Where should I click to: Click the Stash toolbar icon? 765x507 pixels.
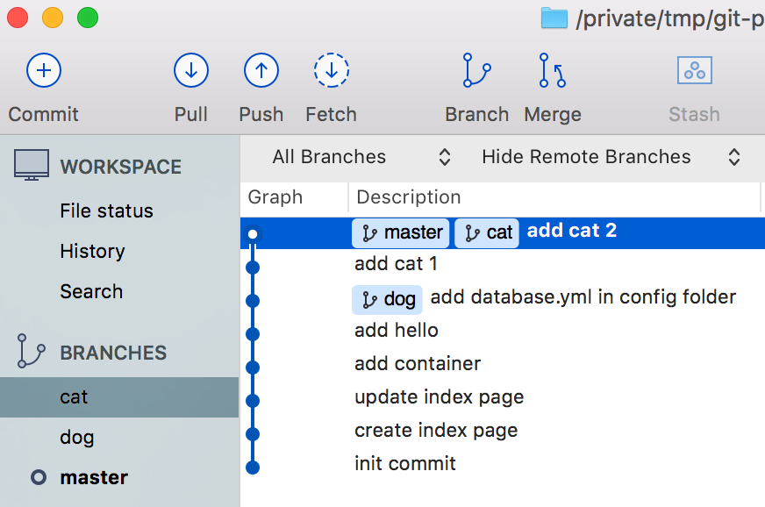(x=694, y=70)
